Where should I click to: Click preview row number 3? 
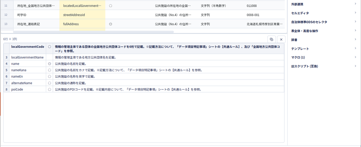pos(7,57)
